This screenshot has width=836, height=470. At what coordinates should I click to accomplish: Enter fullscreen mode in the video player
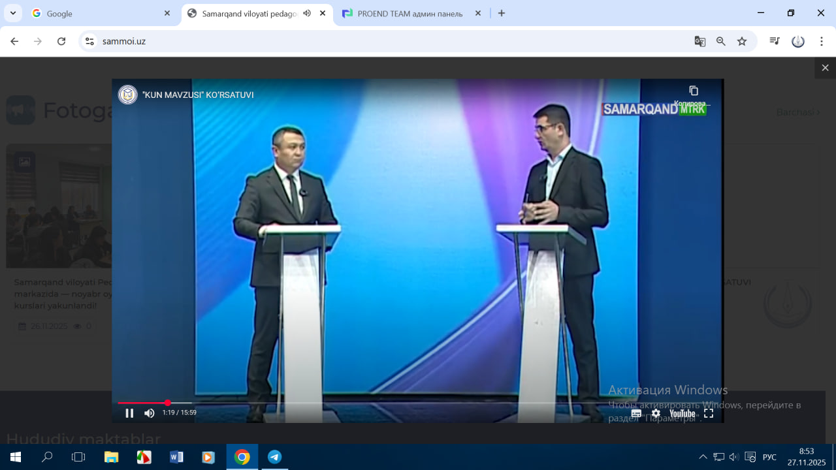pos(709,413)
